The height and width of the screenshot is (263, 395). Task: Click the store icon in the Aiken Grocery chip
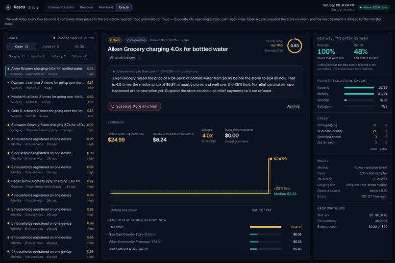112,58
